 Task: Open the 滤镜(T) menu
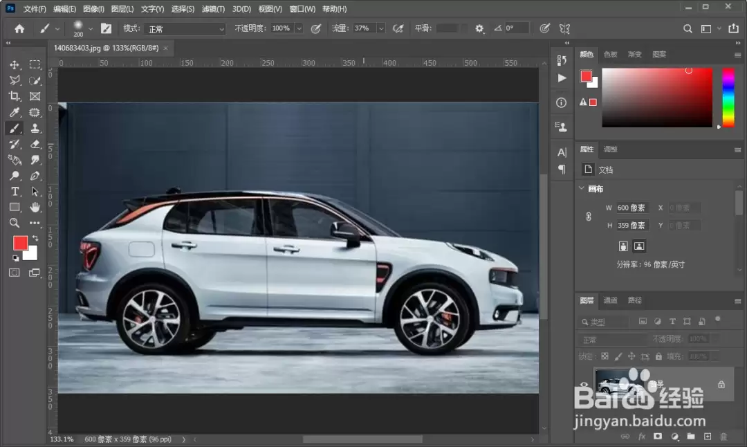[213, 9]
